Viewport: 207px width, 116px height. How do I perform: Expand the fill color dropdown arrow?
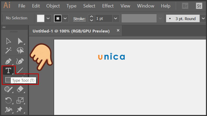click(48, 18)
